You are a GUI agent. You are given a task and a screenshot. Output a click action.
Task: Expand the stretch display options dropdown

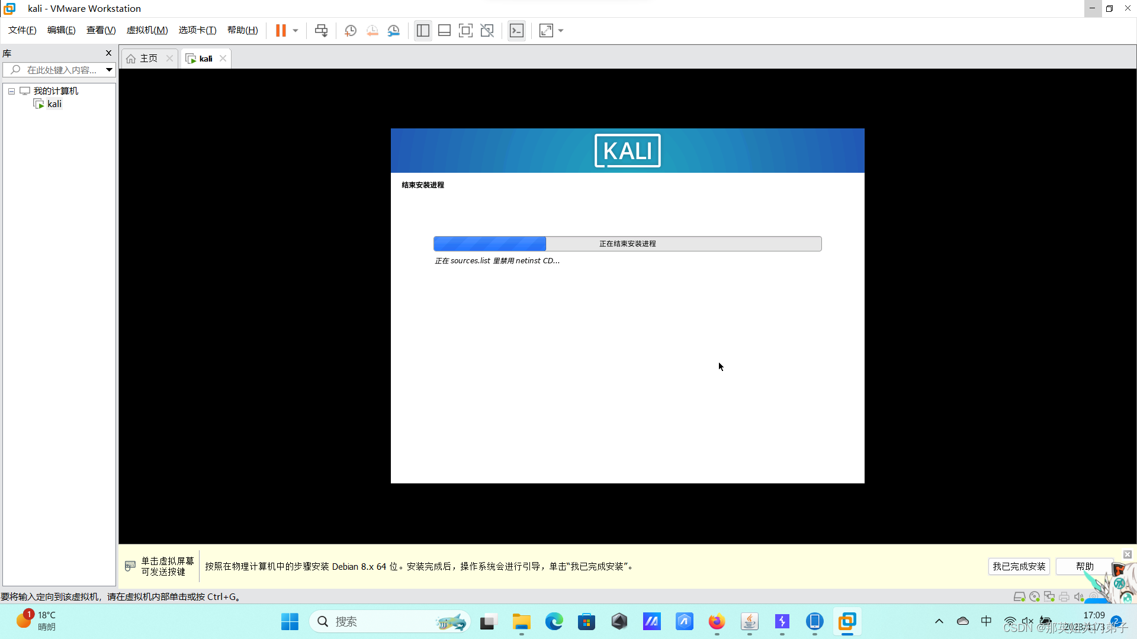pos(561,30)
